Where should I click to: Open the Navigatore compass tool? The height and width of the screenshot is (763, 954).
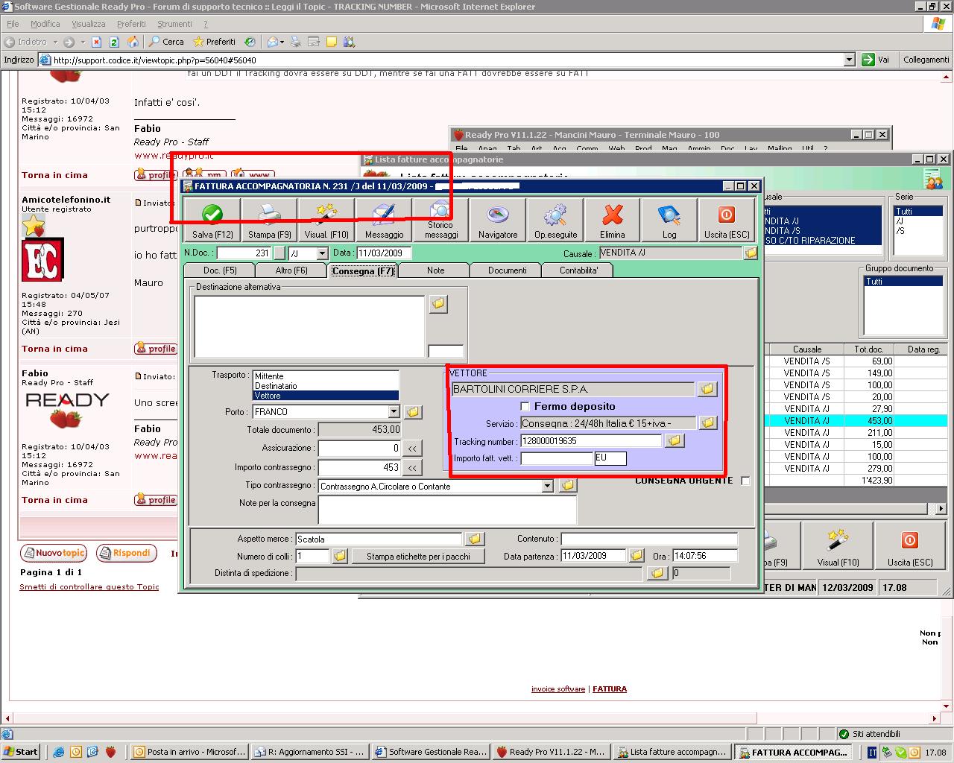pos(497,215)
